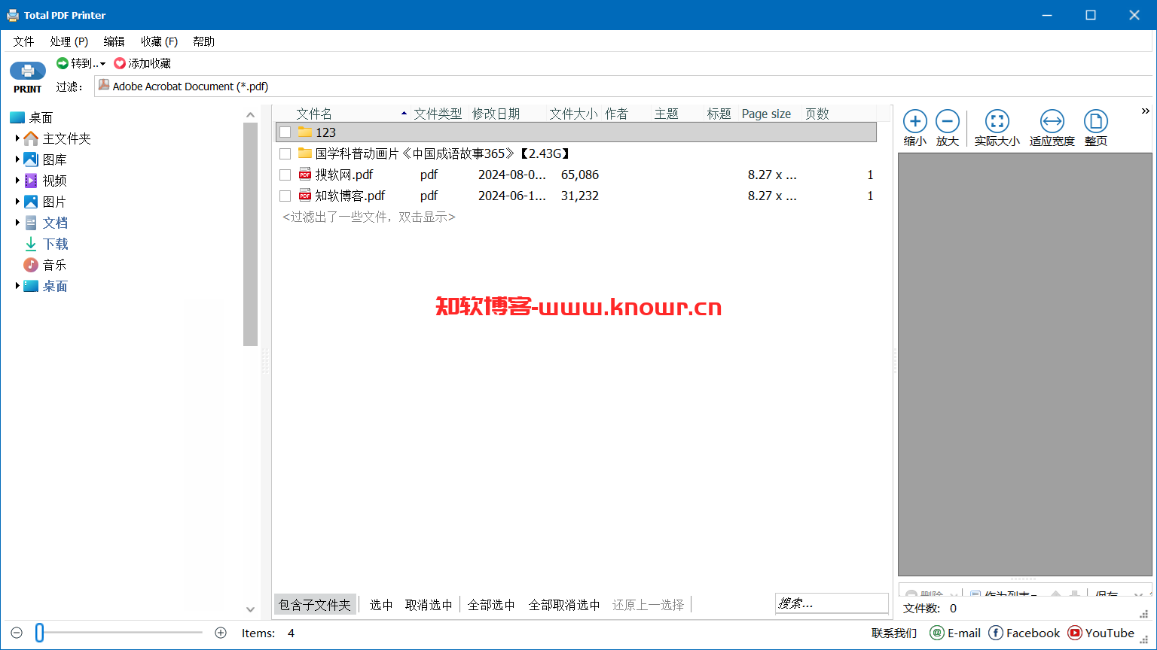Click the folder tree scroll-down arrow

pyautogui.click(x=251, y=609)
